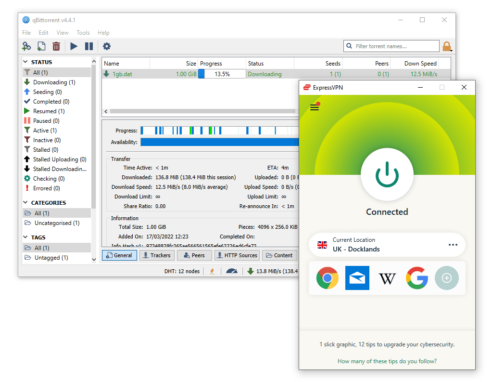Click the 13.5% torrent progress bar
The image size is (492, 382).
click(222, 74)
